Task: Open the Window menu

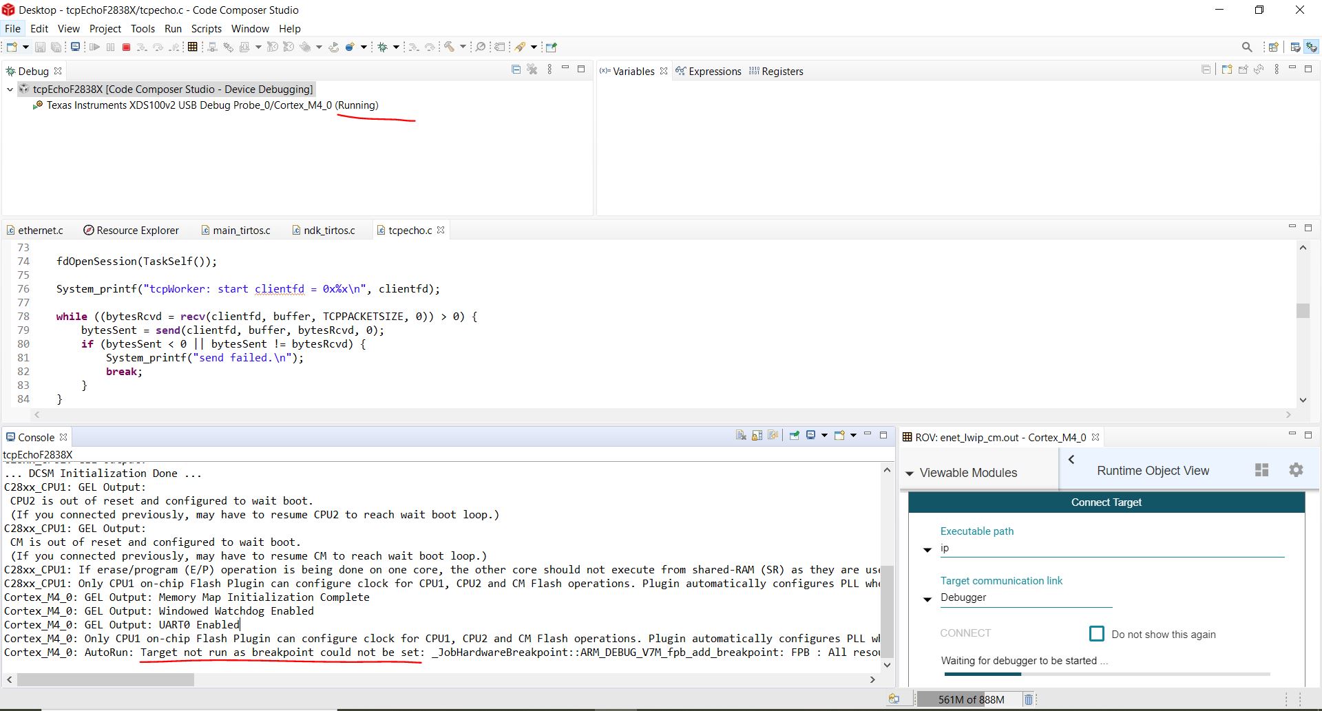Action: (x=249, y=28)
